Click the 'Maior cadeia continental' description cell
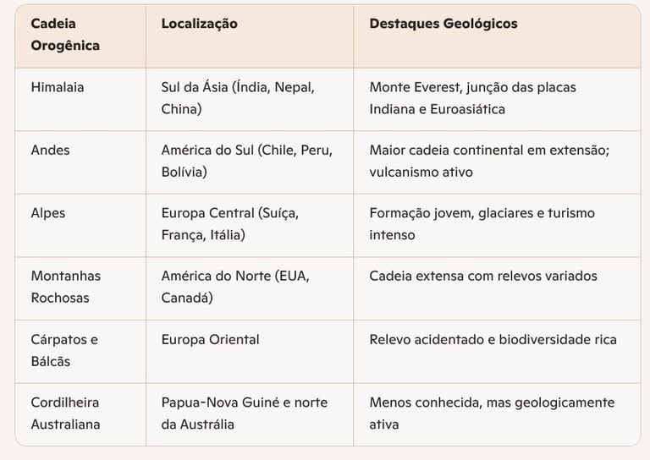This screenshot has height=460, width=650. click(x=489, y=161)
